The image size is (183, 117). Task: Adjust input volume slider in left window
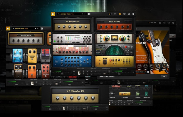(x=16, y=84)
